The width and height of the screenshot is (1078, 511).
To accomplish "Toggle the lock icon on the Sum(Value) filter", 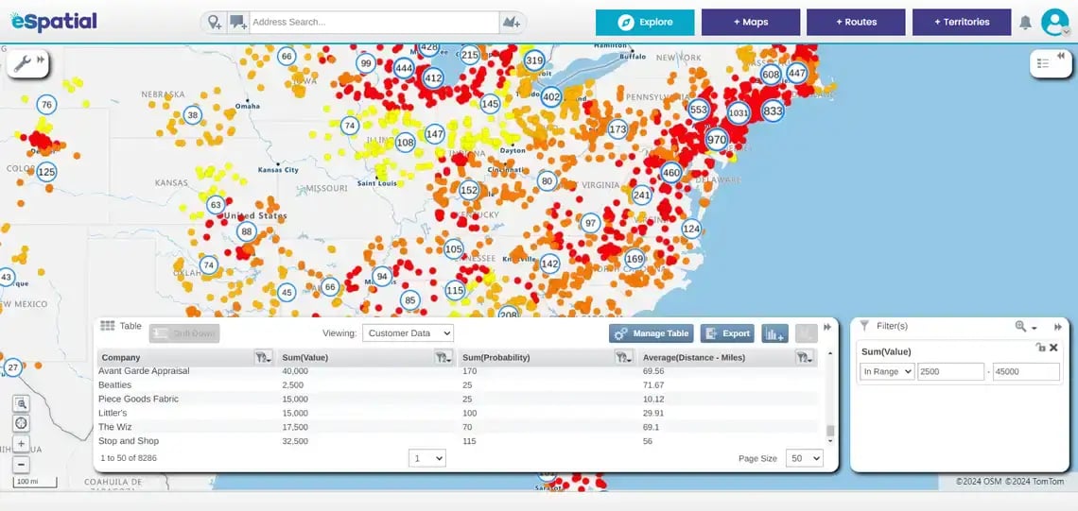I will coord(1041,349).
